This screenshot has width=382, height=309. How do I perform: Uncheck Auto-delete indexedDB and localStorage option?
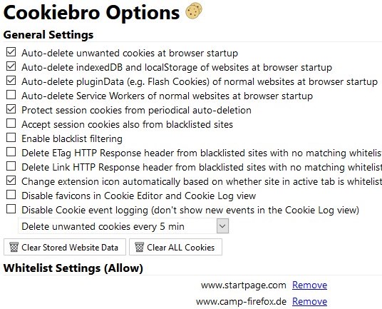tap(11, 66)
